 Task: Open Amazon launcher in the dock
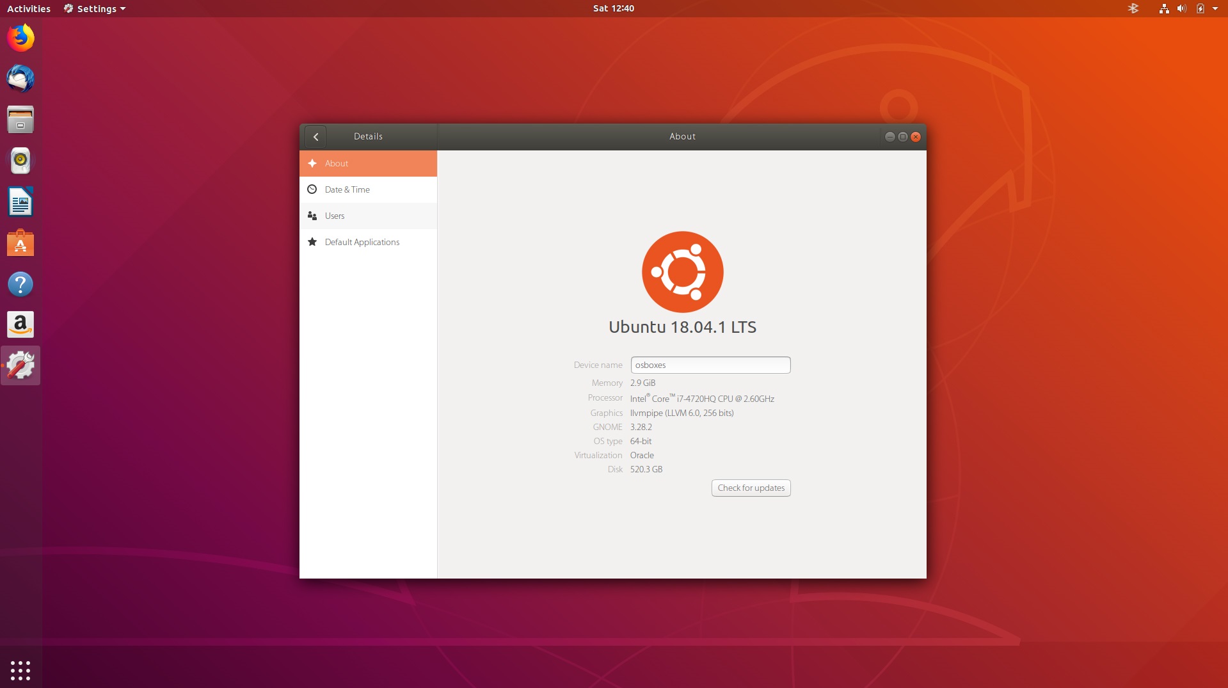click(x=20, y=324)
